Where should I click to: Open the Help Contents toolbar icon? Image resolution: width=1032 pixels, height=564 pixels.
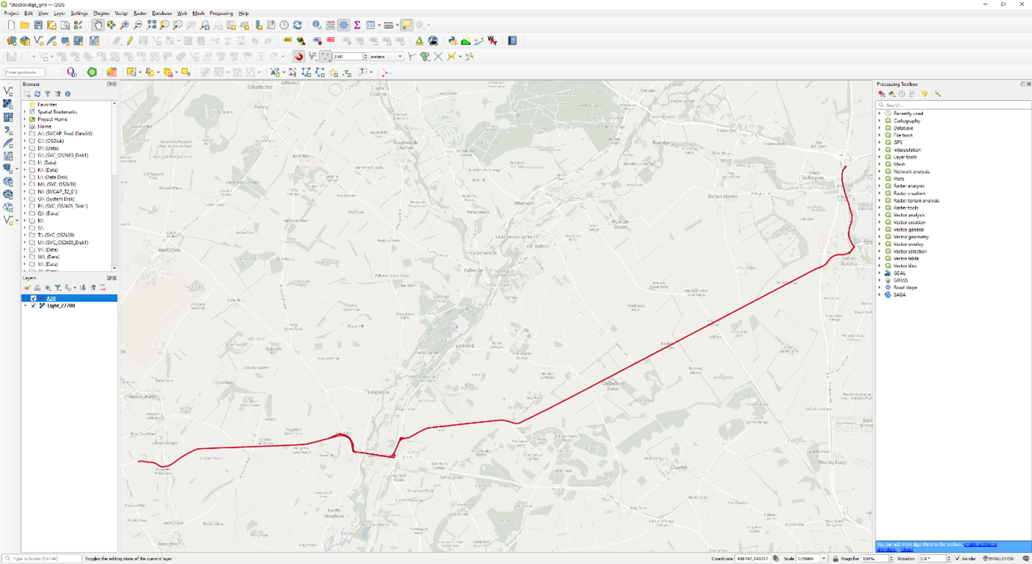tap(513, 41)
